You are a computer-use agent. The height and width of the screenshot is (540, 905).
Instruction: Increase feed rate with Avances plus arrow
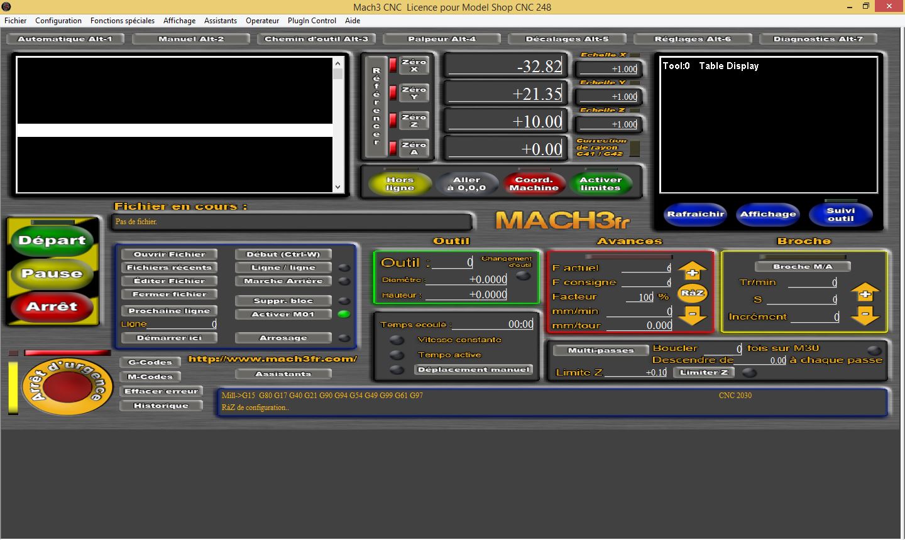(692, 271)
